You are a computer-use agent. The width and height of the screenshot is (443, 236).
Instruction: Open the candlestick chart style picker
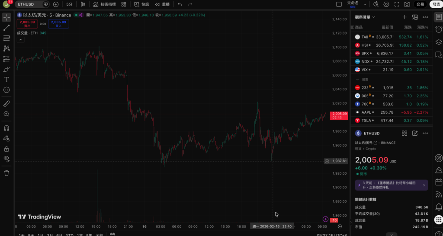pos(83,4)
